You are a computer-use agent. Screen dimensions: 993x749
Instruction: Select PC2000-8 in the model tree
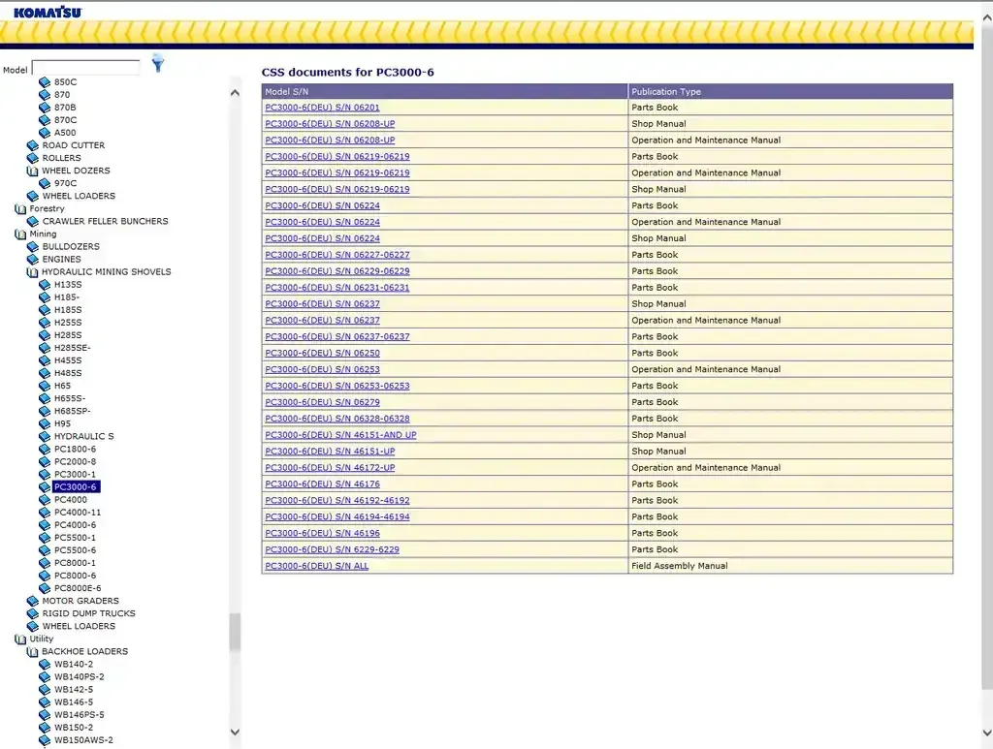pos(75,462)
